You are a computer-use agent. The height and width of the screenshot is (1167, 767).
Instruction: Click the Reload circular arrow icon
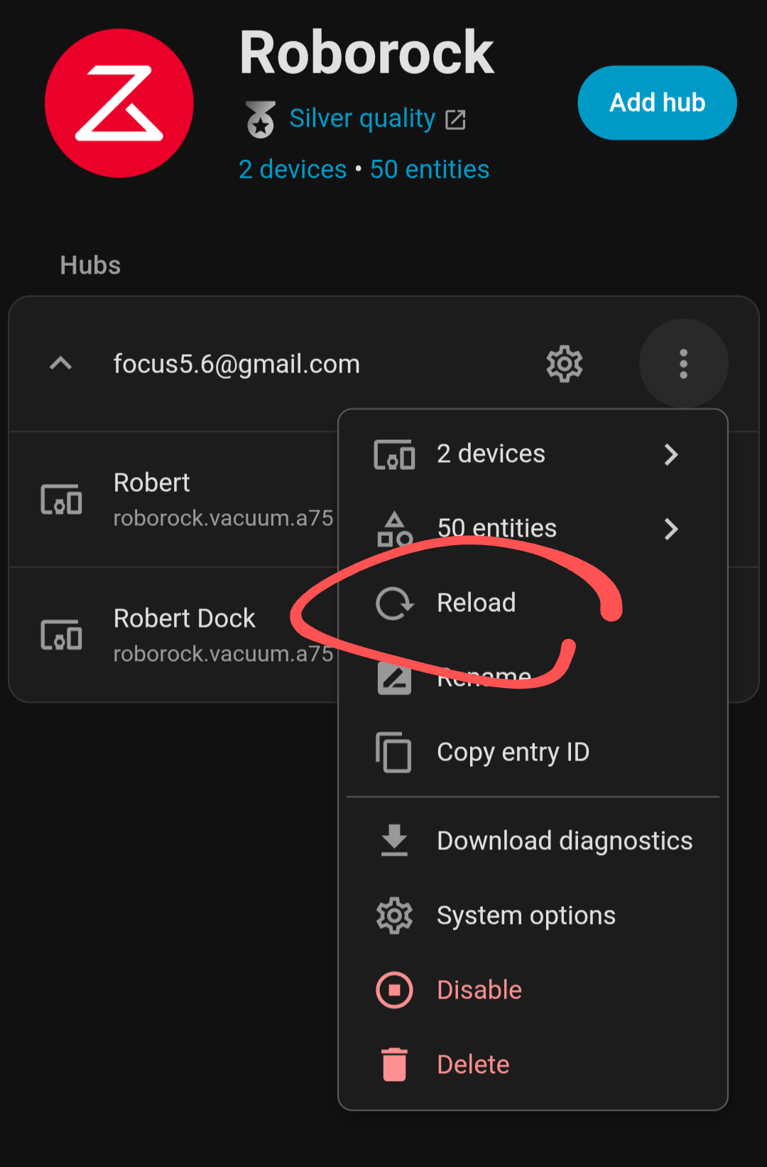pos(394,603)
